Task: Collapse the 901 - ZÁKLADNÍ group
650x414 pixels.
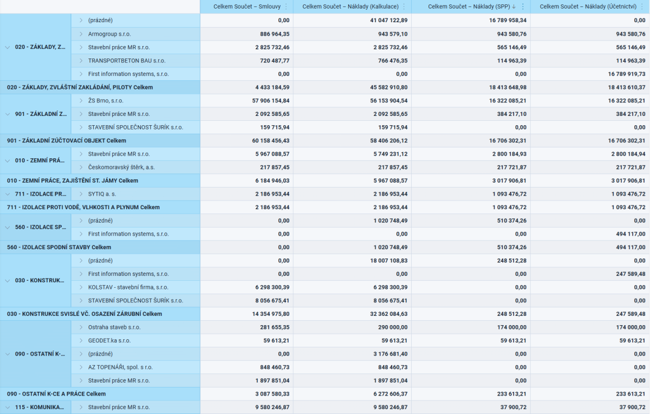Action: [8, 114]
